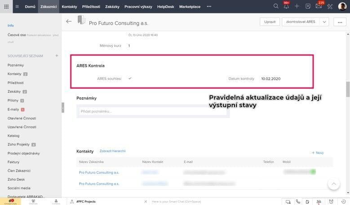Collapse the sidebar with the handle

tap(63, 108)
